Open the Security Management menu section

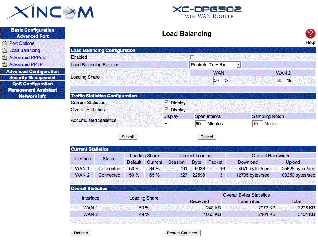(33, 78)
